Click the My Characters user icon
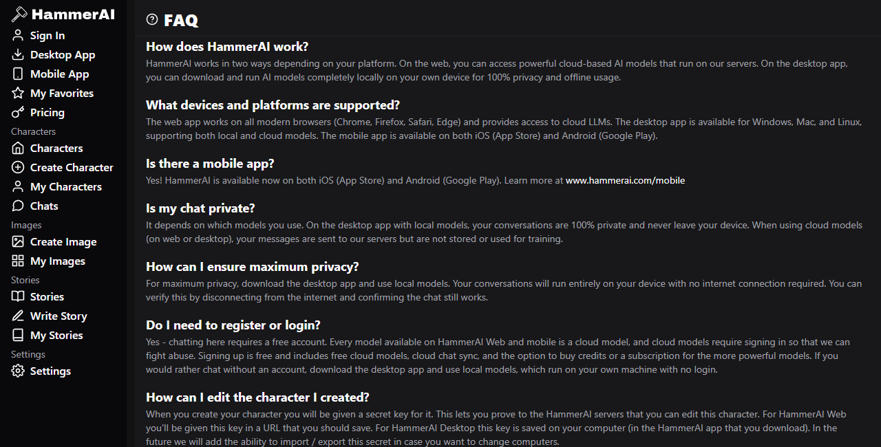The width and height of the screenshot is (881, 447). tap(18, 187)
